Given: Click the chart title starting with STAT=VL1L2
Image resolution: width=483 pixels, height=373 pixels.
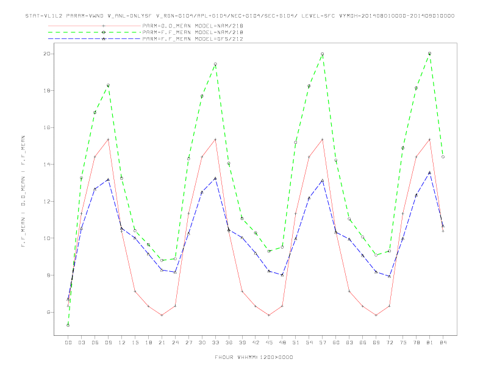Looking at the screenshot, I should pyautogui.click(x=240, y=16).
